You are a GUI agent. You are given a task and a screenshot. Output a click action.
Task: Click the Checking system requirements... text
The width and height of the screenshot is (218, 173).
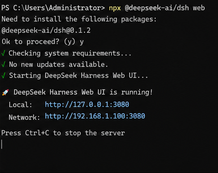coord(70,53)
